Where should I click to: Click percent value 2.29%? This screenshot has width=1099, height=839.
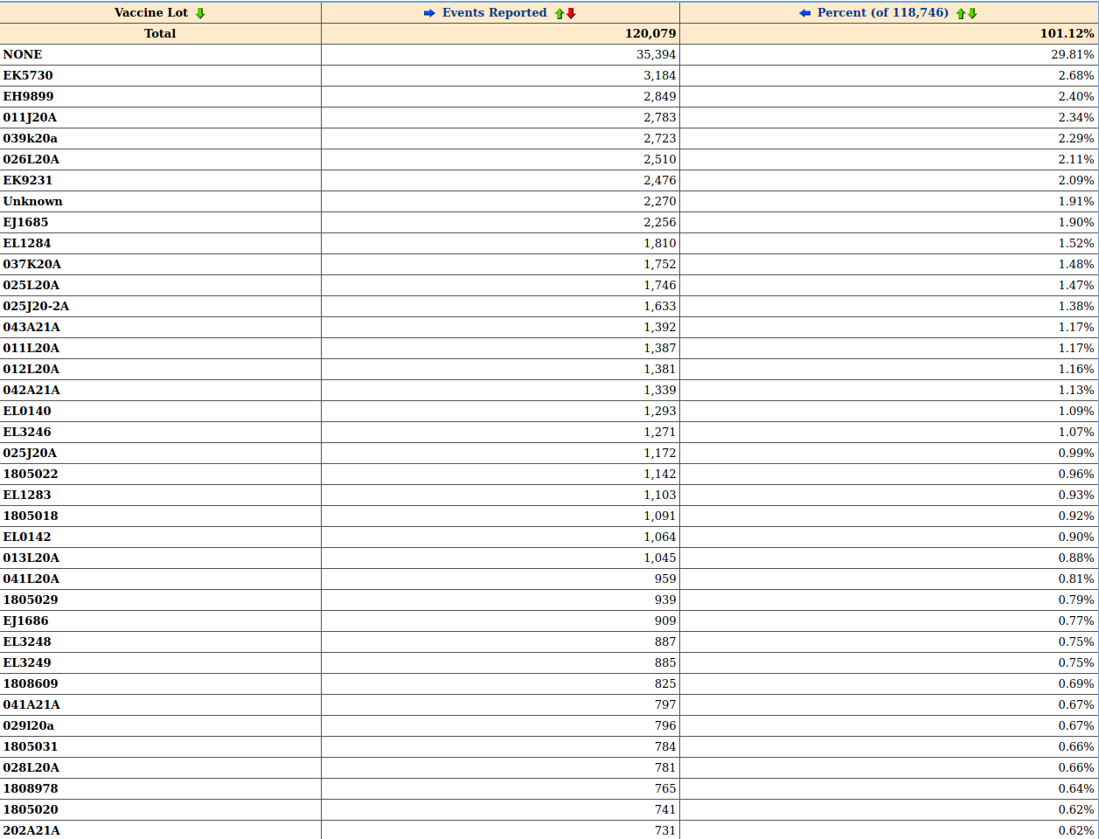pos(1076,138)
